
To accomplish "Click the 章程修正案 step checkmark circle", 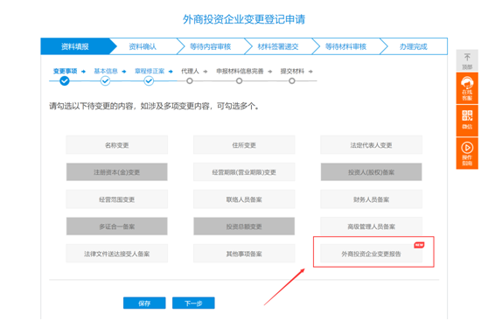I will pos(149,81).
